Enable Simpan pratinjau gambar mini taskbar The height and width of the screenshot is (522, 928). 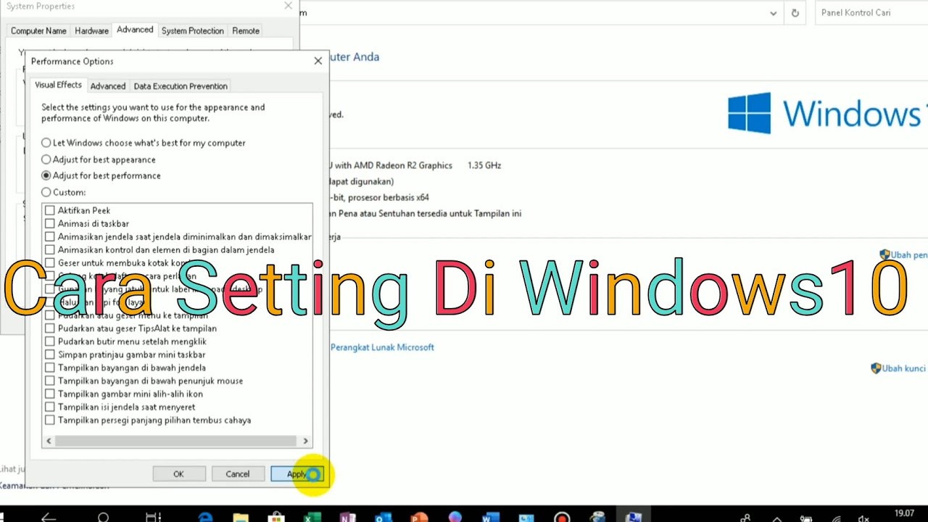(50, 355)
